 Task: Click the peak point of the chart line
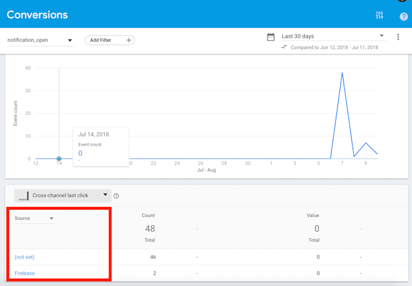(342, 73)
